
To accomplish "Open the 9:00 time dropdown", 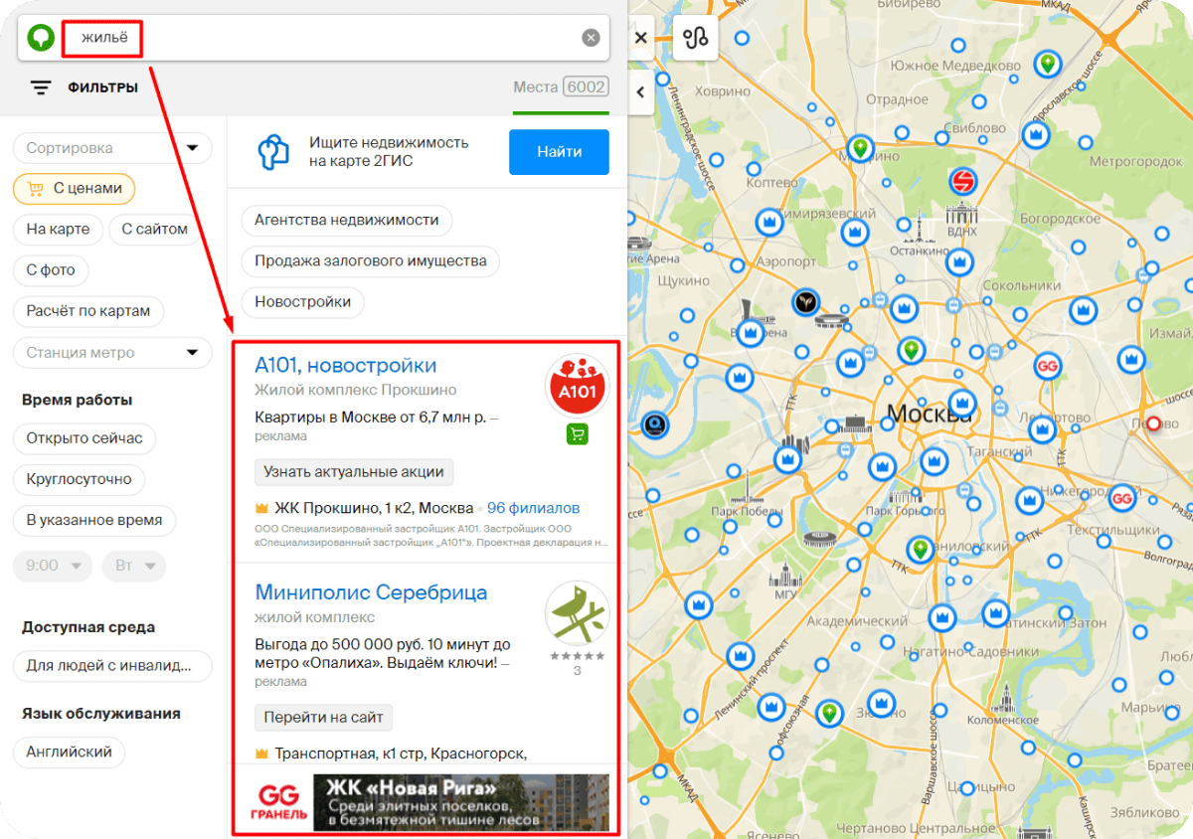I will pos(53,565).
